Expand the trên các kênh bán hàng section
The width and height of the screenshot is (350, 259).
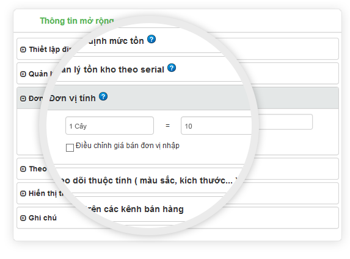tap(178, 193)
